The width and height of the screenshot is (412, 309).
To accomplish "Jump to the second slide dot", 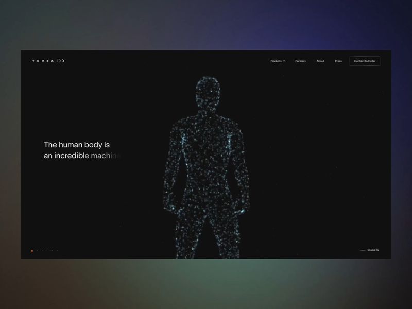I will pos(37,251).
